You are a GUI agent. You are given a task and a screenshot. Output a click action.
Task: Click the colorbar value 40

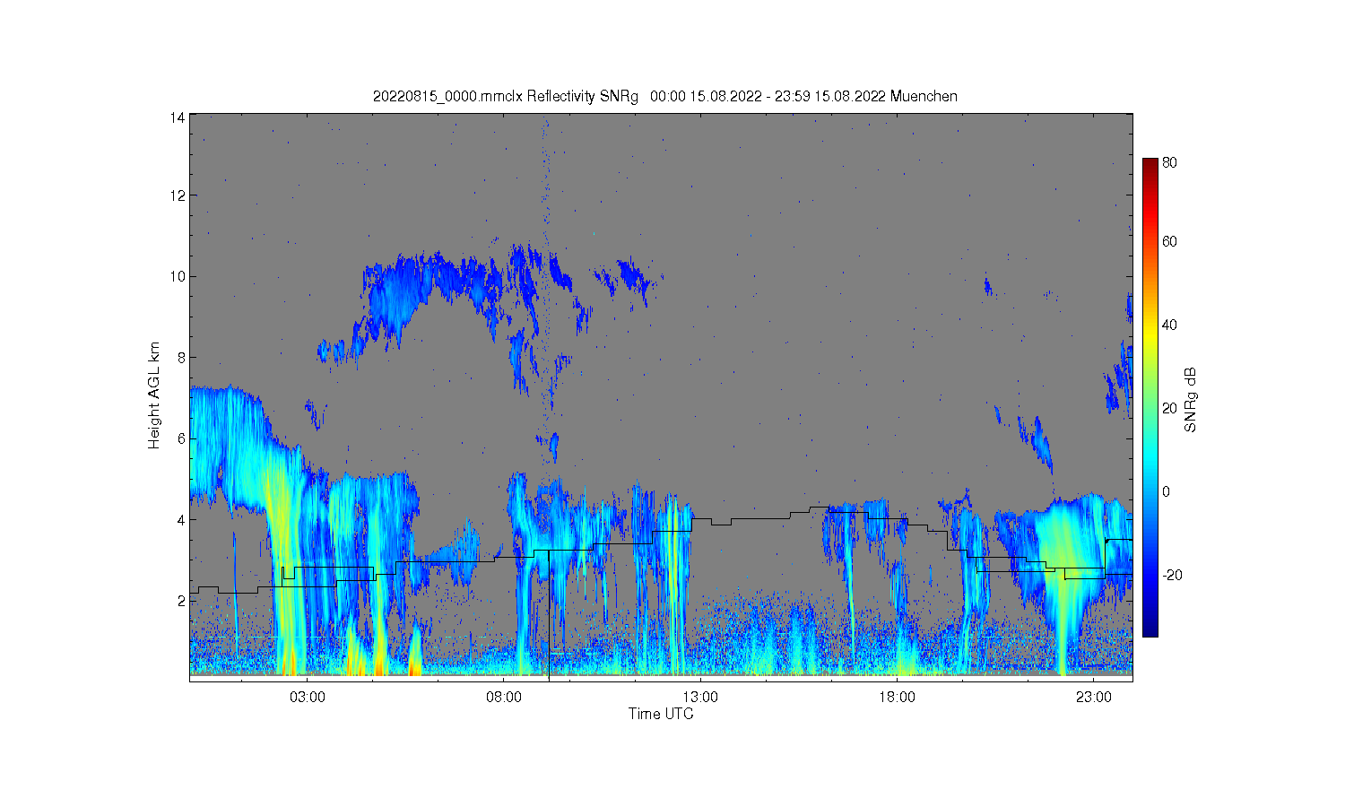tap(1169, 325)
